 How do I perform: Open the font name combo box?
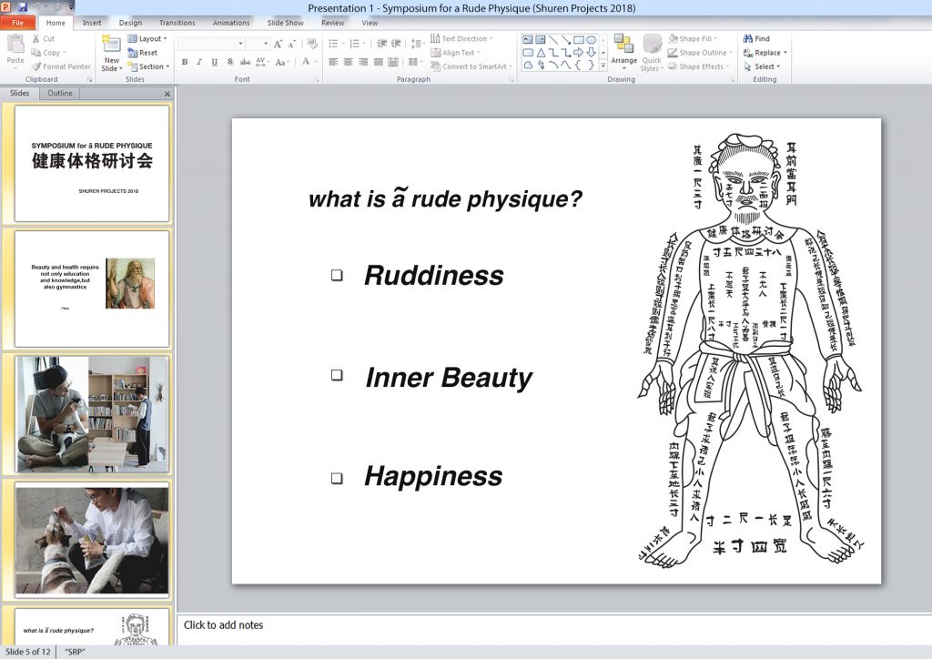(211, 44)
